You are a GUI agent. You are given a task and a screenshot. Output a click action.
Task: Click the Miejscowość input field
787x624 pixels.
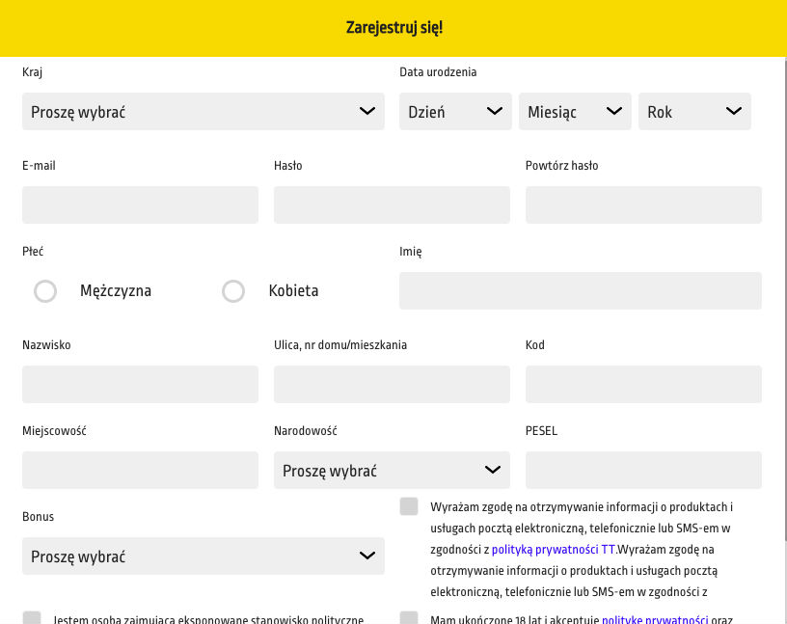pyautogui.click(x=140, y=470)
